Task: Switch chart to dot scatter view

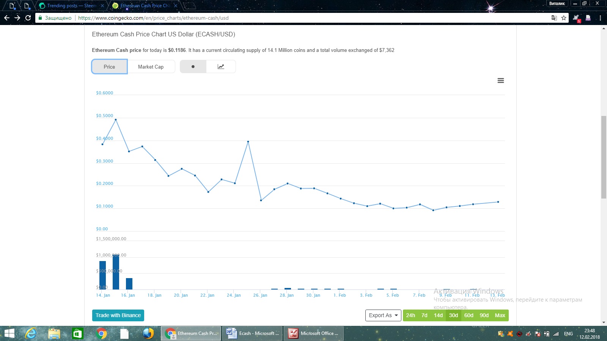Action: coord(193,67)
